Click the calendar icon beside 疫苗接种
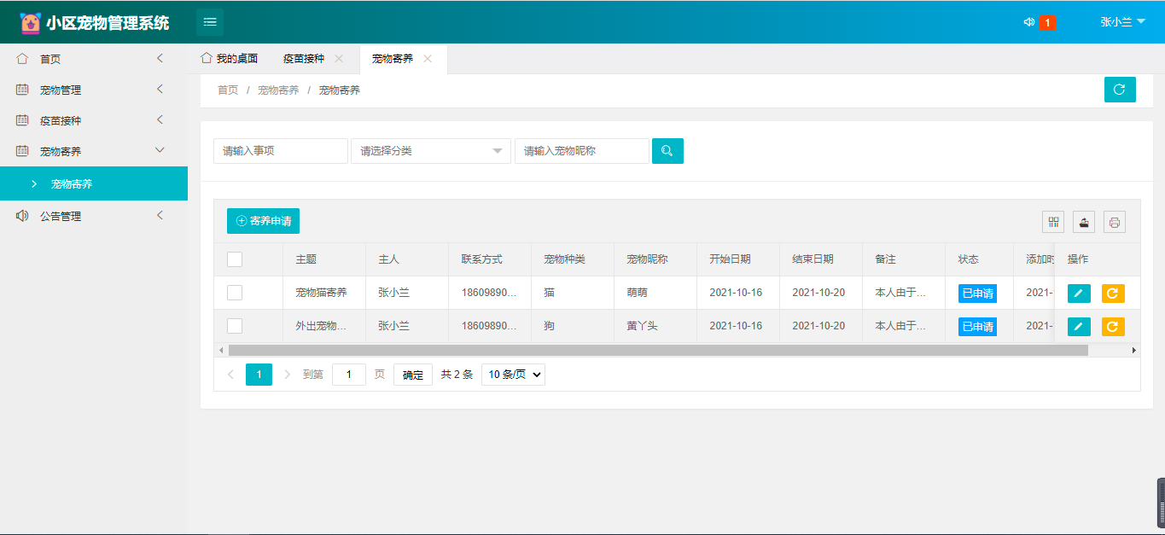 [22, 120]
